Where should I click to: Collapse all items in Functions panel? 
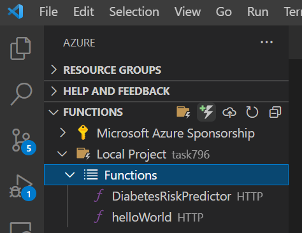(275, 112)
